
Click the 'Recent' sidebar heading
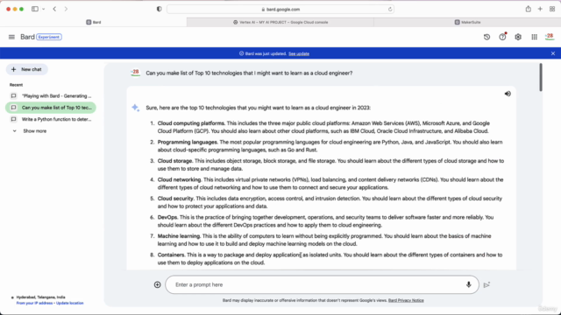tap(16, 85)
